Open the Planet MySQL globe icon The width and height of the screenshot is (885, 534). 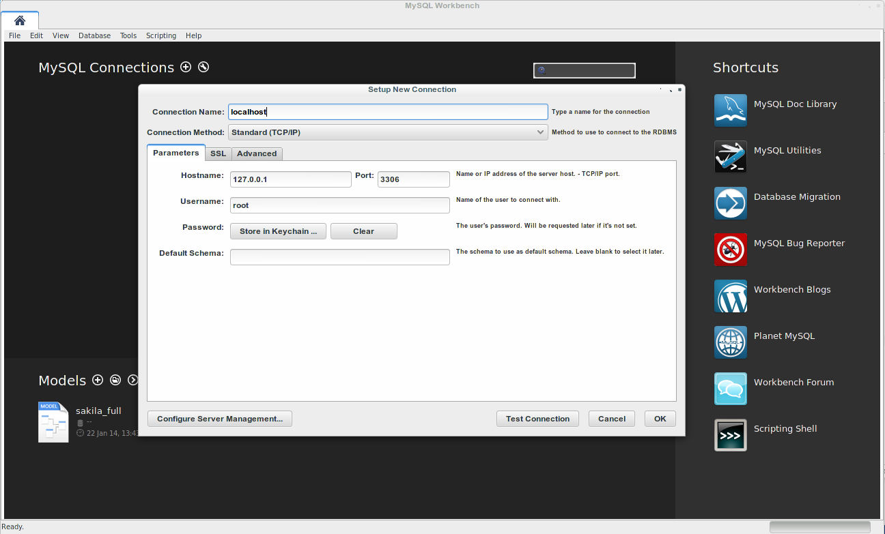pyautogui.click(x=731, y=342)
